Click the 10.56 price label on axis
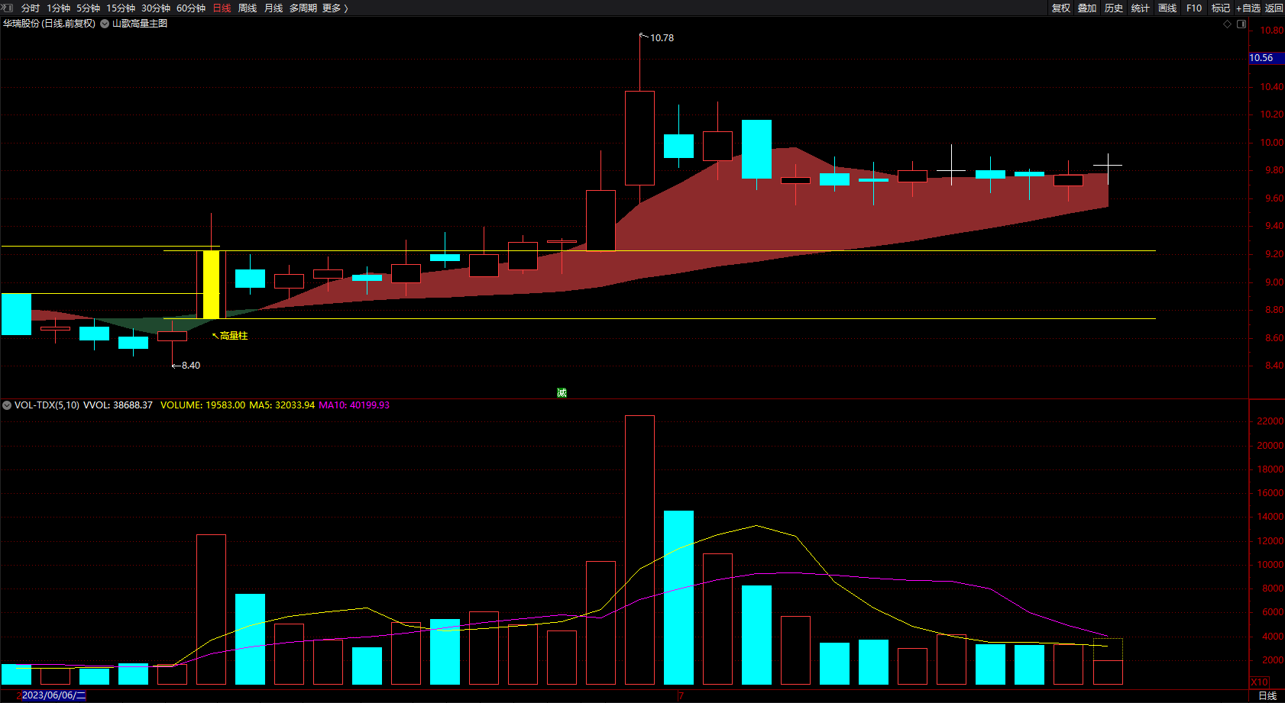Screen dimensions: 1285x703 (1267, 58)
